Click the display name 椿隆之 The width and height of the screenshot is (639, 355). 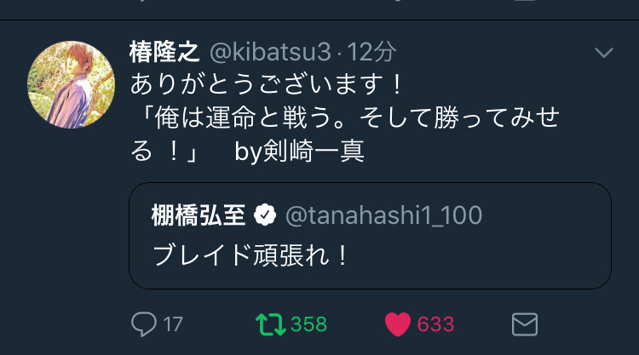click(x=164, y=52)
